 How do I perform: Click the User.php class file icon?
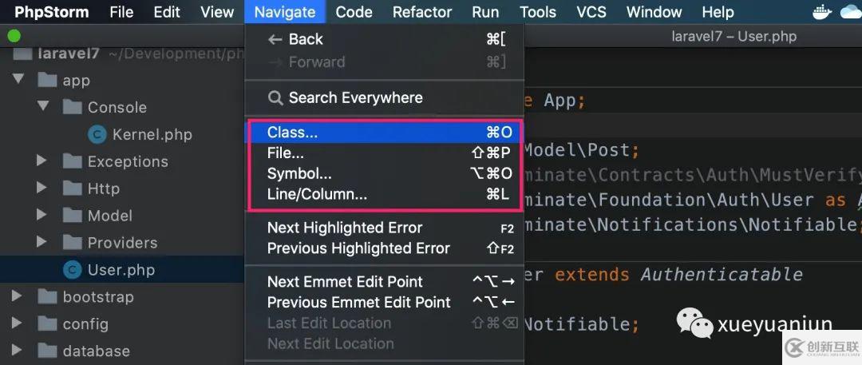73,270
